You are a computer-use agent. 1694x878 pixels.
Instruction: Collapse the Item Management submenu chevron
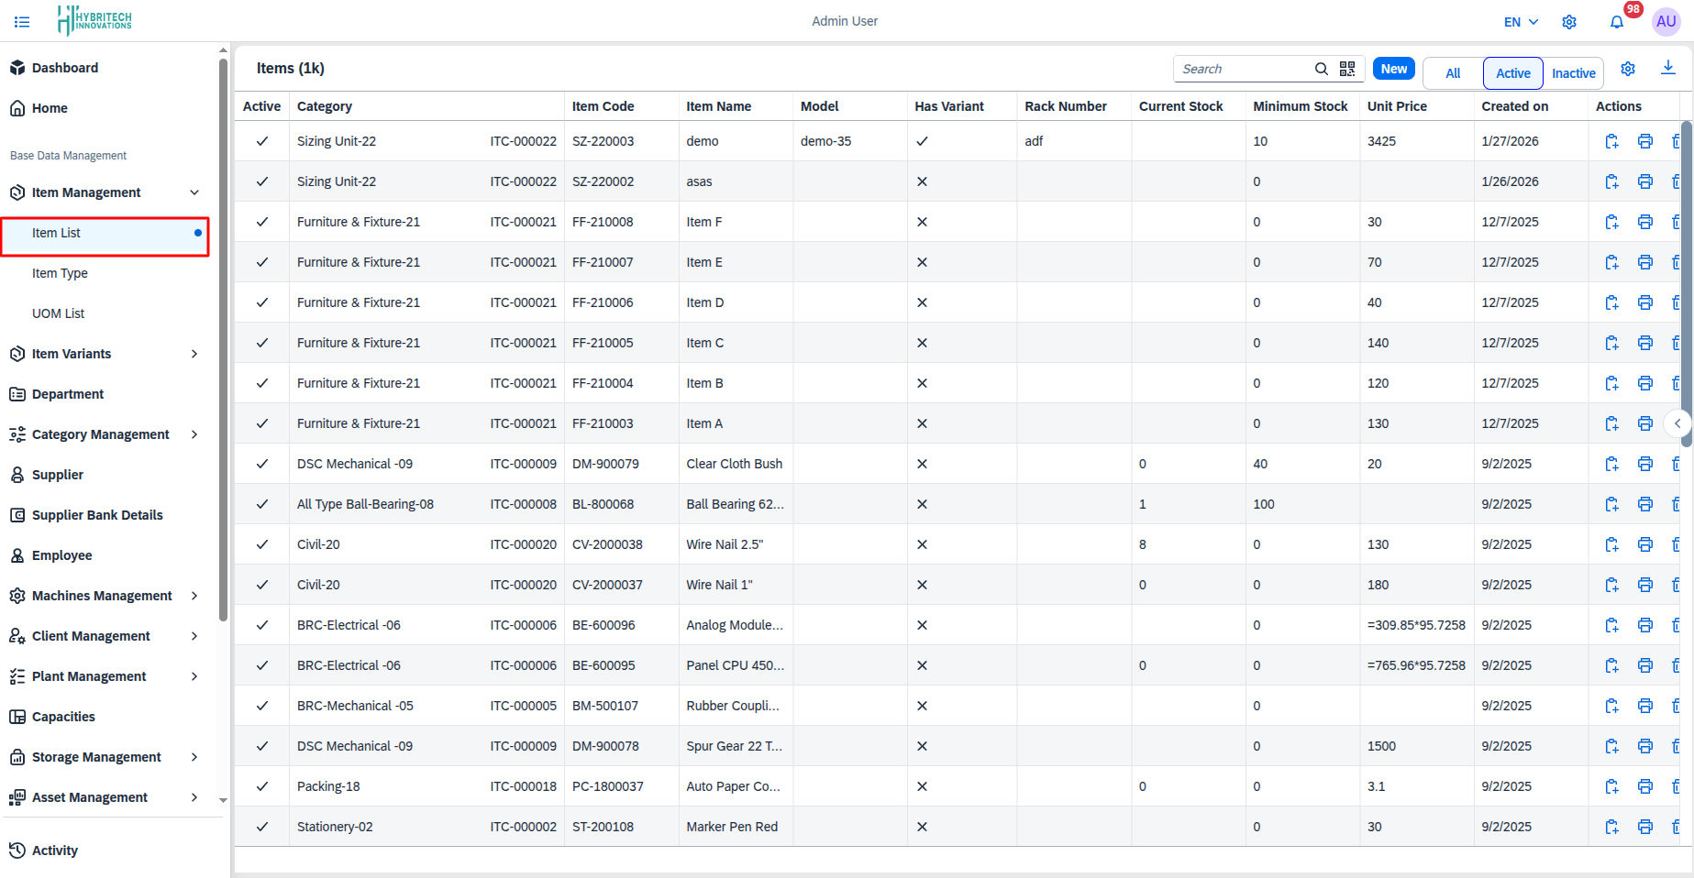[194, 192]
